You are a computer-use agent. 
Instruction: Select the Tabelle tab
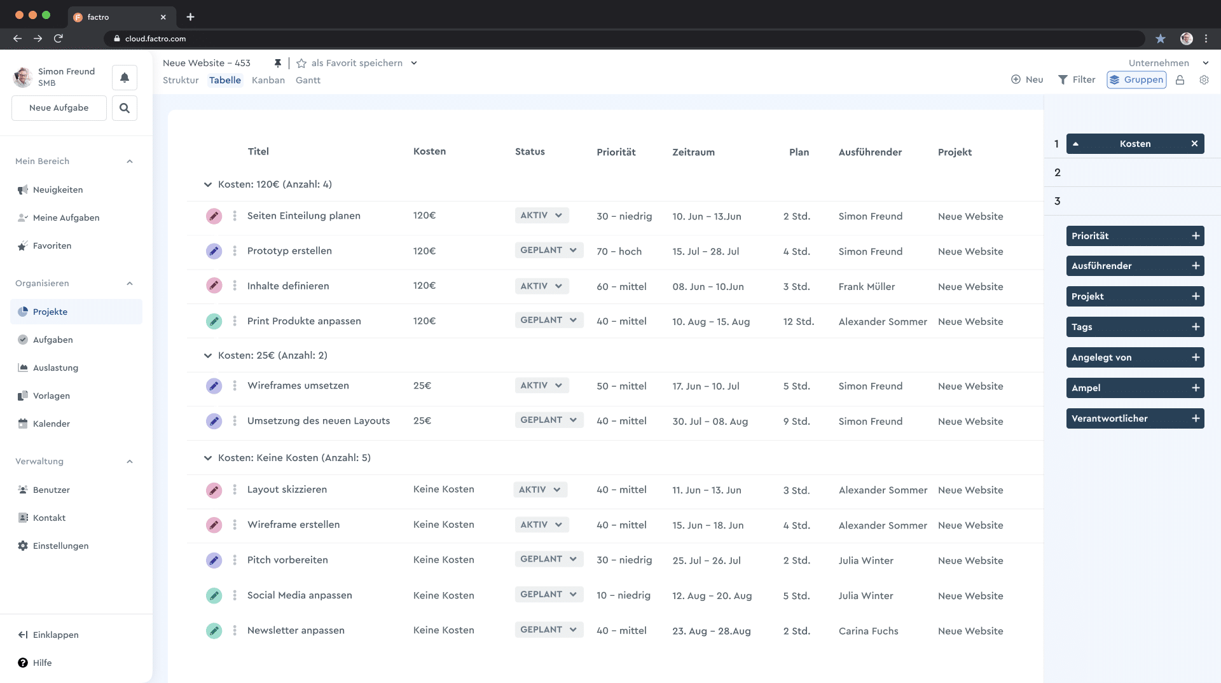point(225,80)
